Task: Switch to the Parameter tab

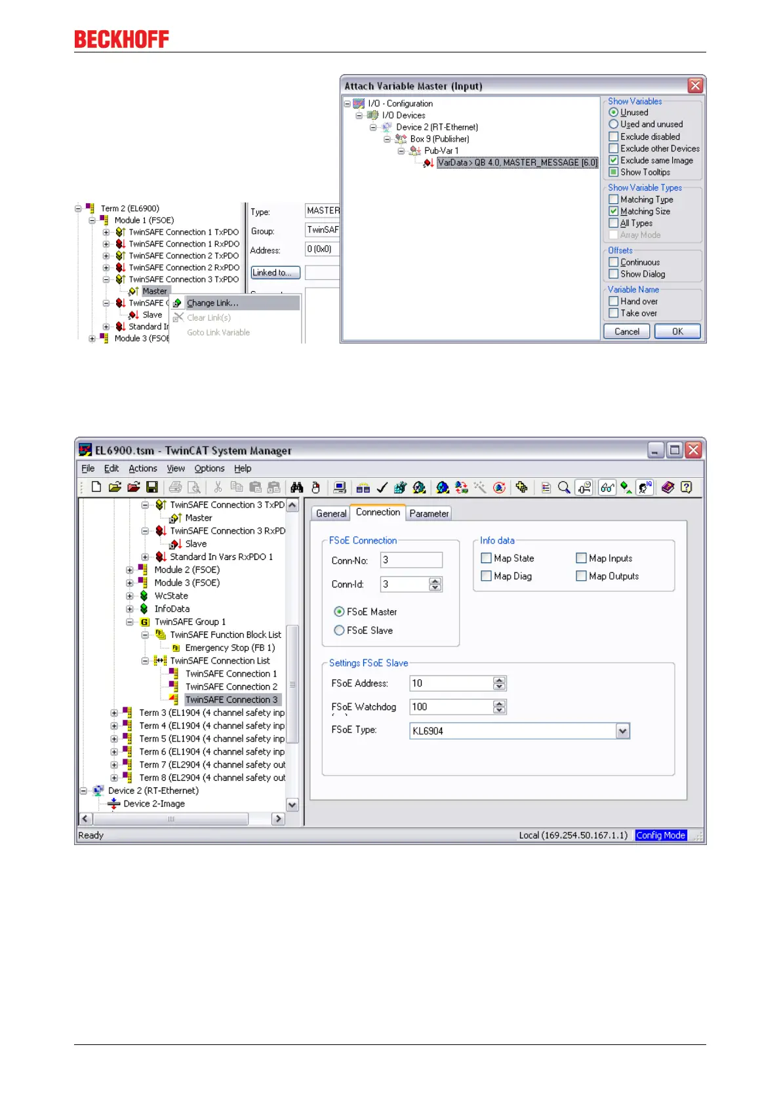Action: pyautogui.click(x=430, y=514)
